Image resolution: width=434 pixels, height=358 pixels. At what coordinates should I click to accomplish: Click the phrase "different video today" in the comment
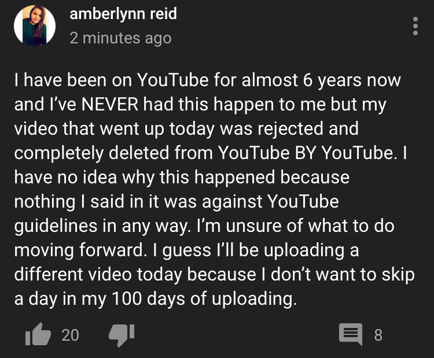(x=98, y=274)
